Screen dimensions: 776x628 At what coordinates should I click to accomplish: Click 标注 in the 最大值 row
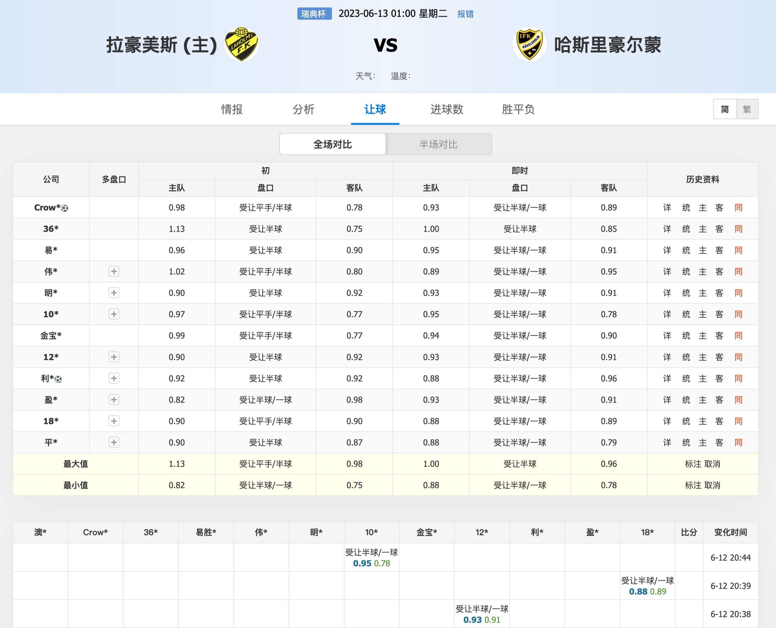[693, 464]
